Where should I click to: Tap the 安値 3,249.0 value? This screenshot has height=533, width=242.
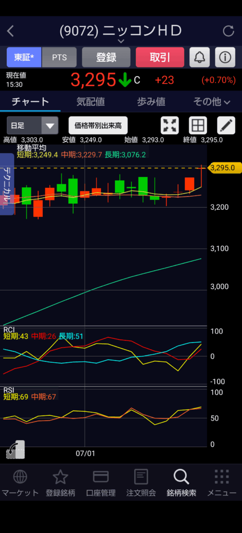coord(82,139)
